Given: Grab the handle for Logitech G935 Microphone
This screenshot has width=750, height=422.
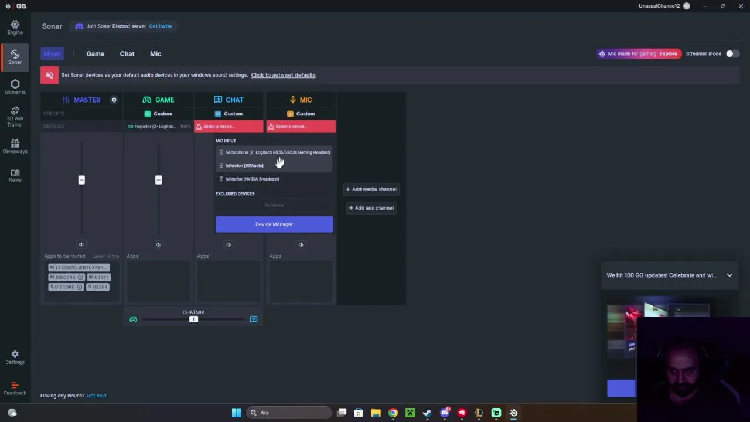Looking at the screenshot, I should (221, 152).
